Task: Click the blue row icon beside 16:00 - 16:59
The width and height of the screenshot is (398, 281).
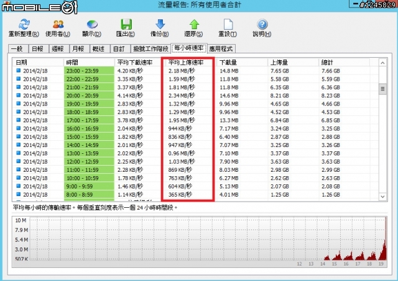Action: click(x=18, y=128)
